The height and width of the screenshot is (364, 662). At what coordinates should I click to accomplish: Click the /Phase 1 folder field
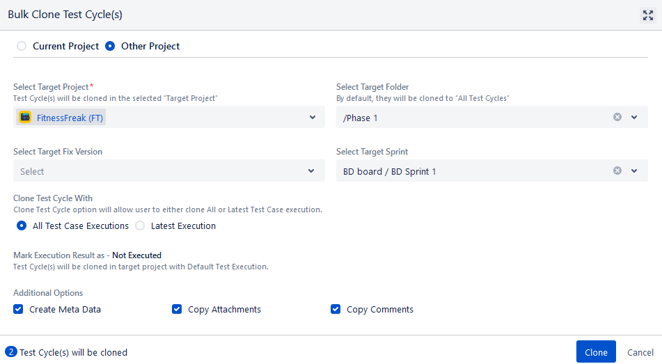pos(492,118)
